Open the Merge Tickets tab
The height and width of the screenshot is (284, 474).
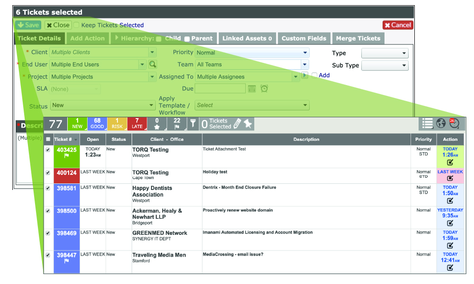pos(358,38)
